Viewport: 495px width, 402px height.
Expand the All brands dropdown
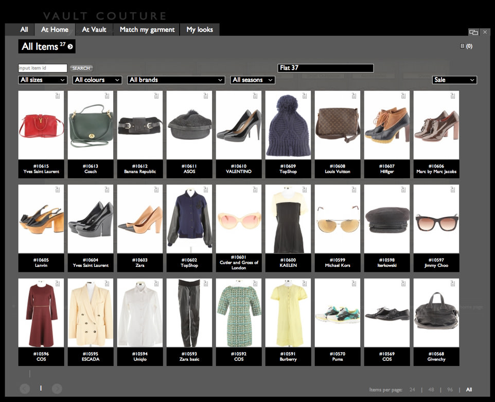tap(176, 80)
